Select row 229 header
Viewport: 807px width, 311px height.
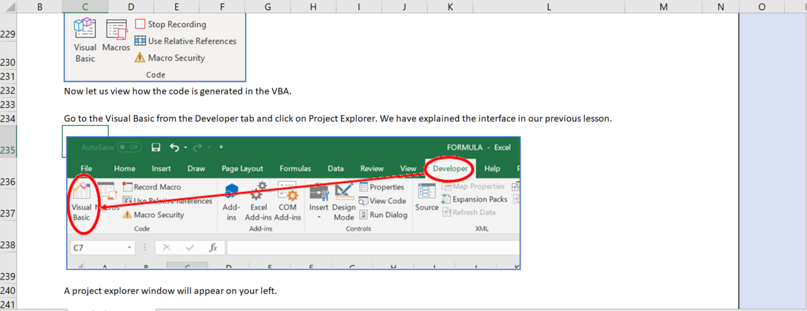(8, 28)
